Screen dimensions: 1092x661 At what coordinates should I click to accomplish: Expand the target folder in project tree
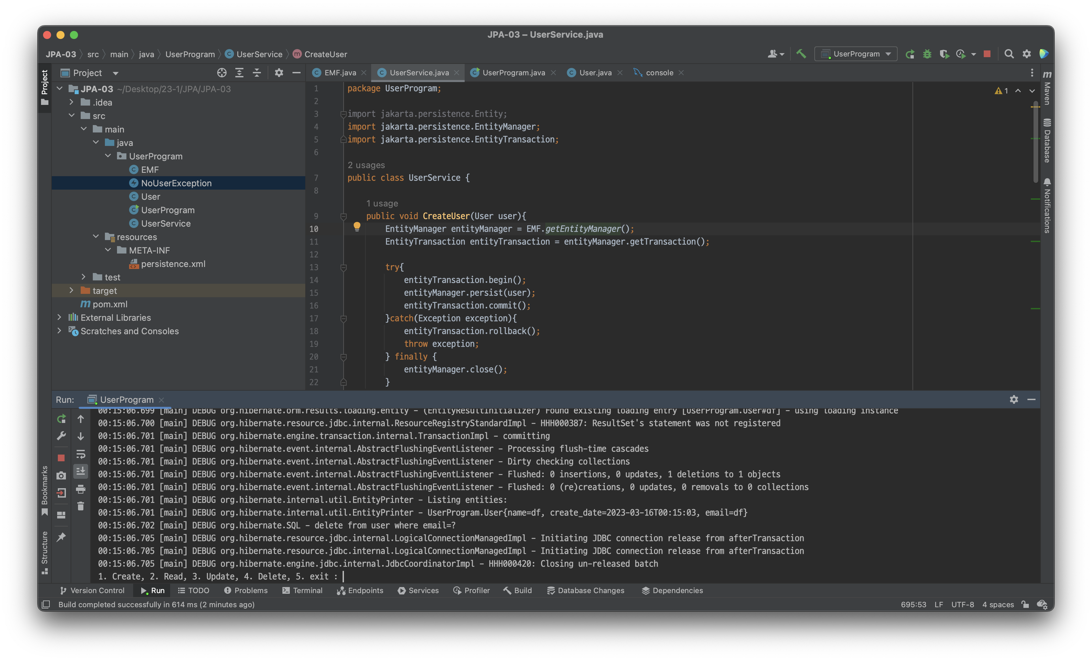[71, 290]
